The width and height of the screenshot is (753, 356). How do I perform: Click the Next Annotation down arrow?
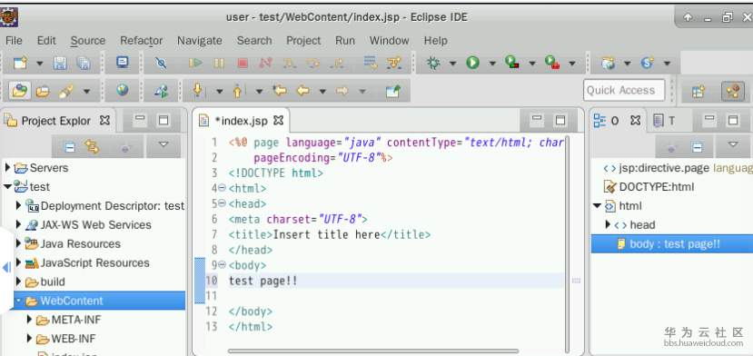pos(197,90)
